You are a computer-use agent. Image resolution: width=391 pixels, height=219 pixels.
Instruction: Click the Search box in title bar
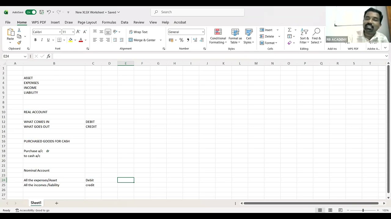pos(197,12)
